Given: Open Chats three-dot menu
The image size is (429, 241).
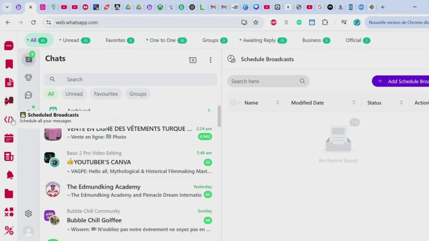Looking at the screenshot, I should (210, 60).
